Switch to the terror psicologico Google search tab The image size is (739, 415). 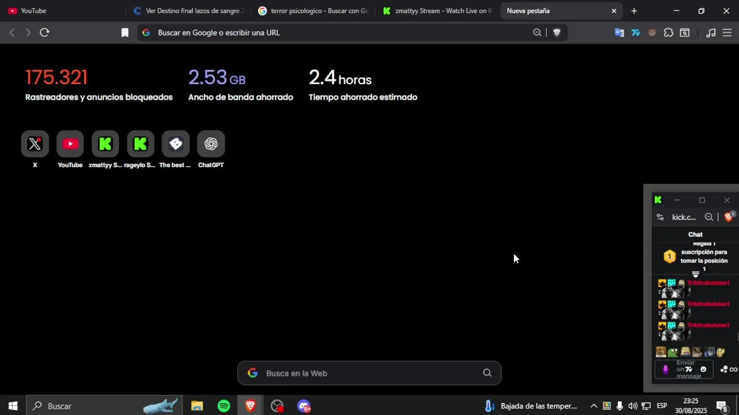[x=313, y=11]
